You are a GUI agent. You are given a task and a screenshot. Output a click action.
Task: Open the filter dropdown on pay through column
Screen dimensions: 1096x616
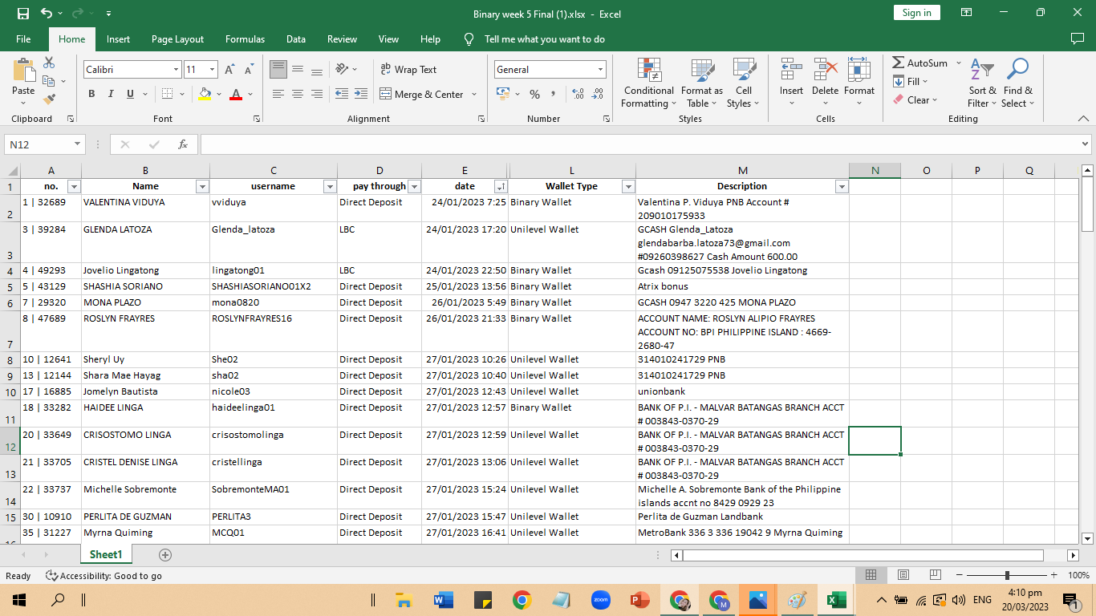pos(414,186)
